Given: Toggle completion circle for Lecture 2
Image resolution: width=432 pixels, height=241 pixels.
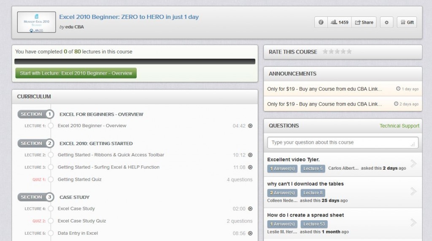Looking at the screenshot, I should pyautogui.click(x=51, y=155).
